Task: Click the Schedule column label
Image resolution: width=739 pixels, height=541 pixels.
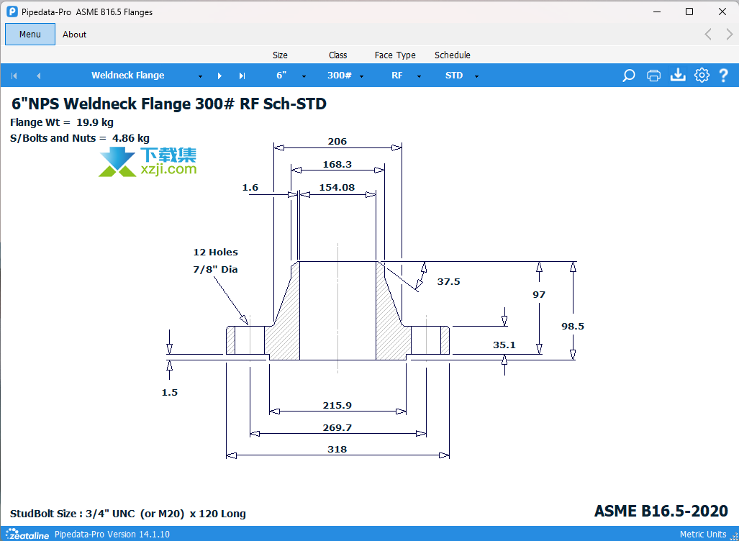Action: [x=453, y=55]
